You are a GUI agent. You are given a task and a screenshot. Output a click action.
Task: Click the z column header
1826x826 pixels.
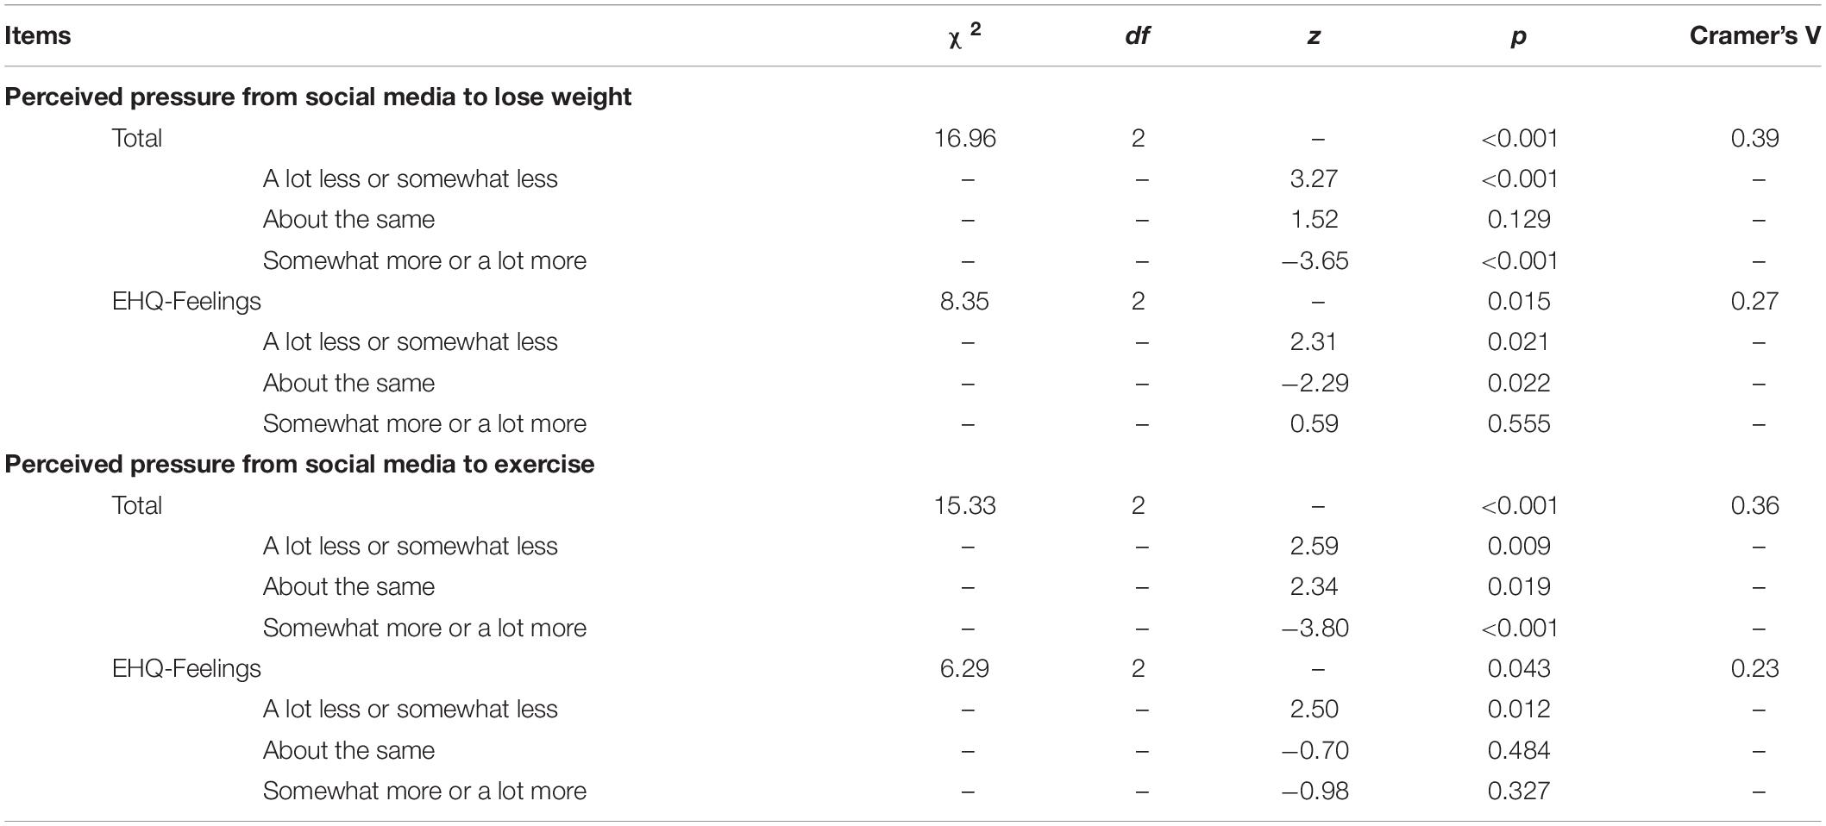[x=1314, y=37]
